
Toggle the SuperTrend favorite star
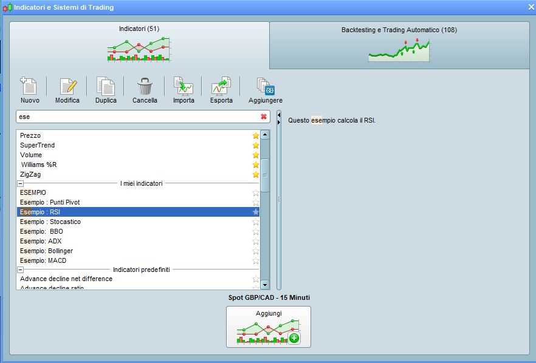click(x=256, y=146)
